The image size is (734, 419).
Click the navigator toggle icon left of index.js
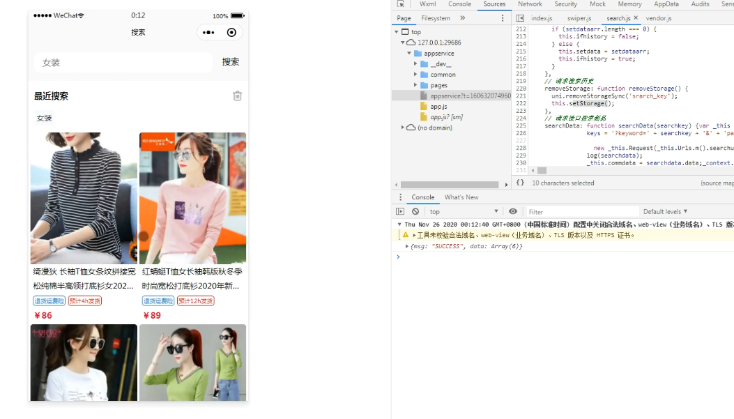tap(519, 17)
